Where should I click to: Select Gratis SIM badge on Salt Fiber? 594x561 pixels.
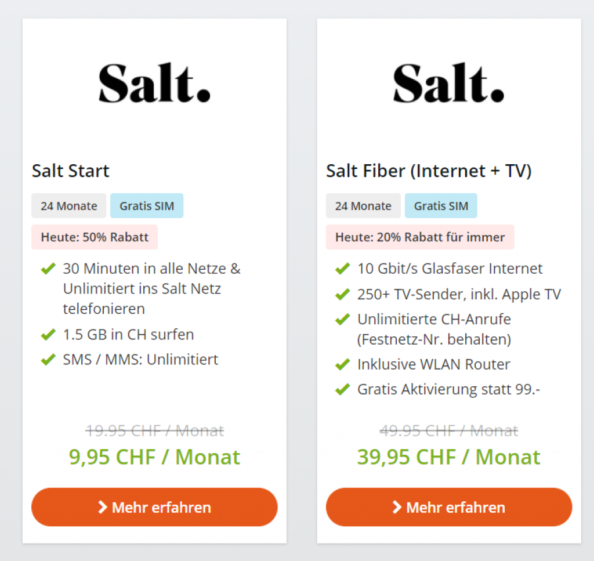coord(441,206)
